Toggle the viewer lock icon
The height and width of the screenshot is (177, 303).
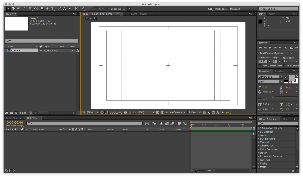(x=87, y=14)
